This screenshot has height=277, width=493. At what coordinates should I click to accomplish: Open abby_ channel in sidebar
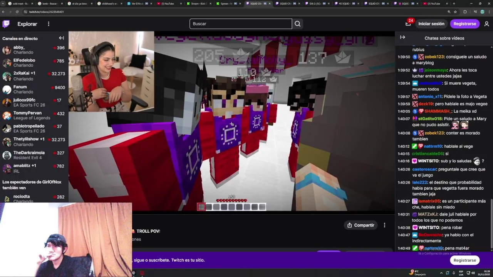tap(34, 50)
